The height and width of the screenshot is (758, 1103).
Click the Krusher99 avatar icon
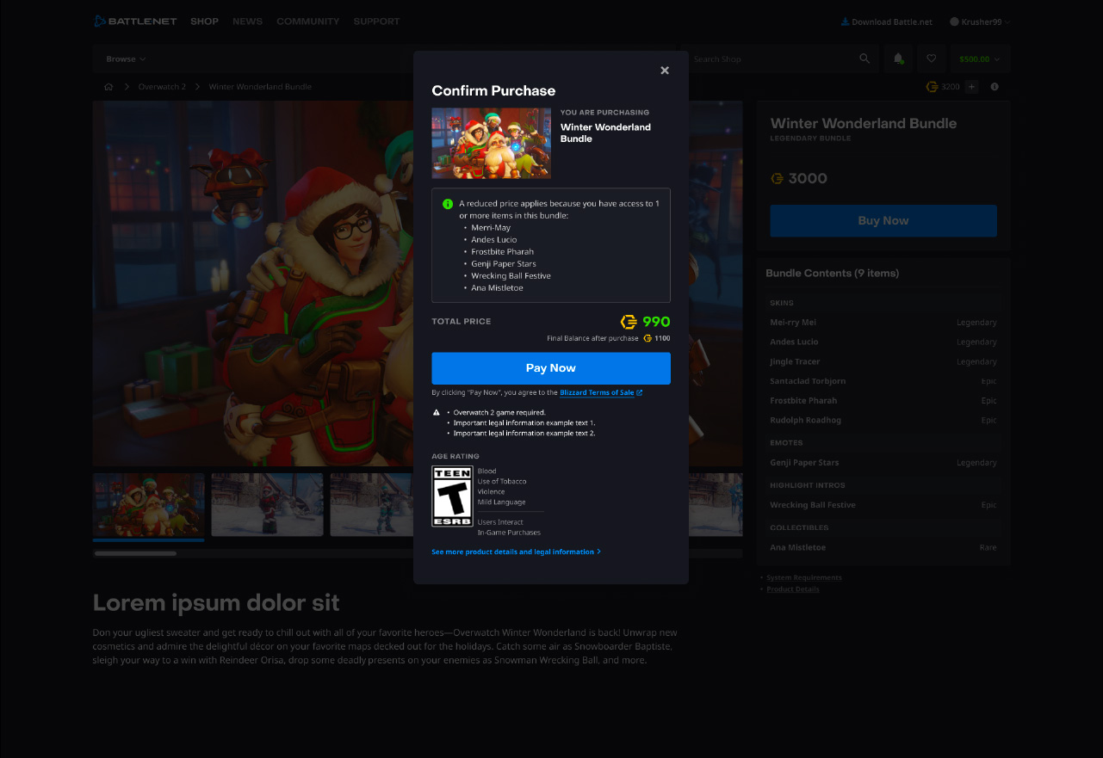coord(954,22)
